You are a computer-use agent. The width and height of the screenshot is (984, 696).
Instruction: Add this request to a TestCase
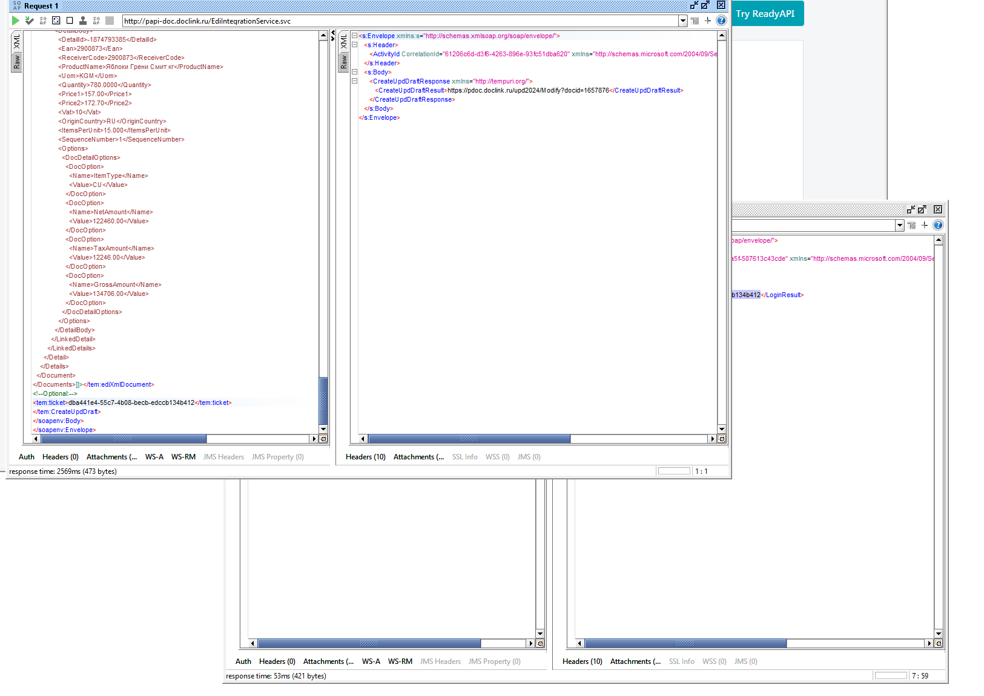(x=29, y=21)
